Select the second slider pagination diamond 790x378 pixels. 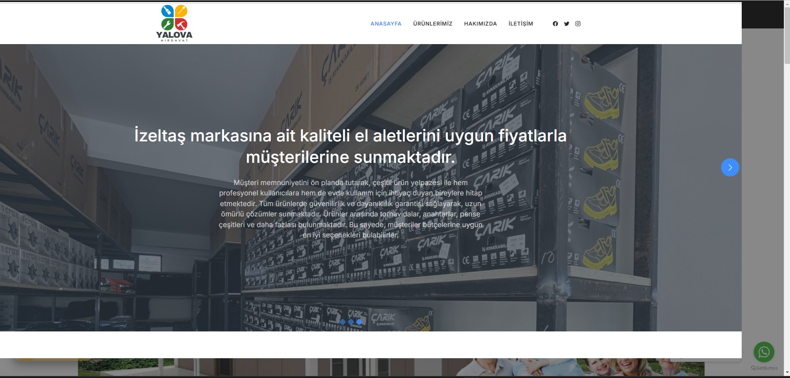click(x=351, y=322)
